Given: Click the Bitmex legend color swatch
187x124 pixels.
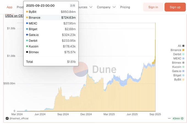Looking at the screenshot, I should (183, 63).
